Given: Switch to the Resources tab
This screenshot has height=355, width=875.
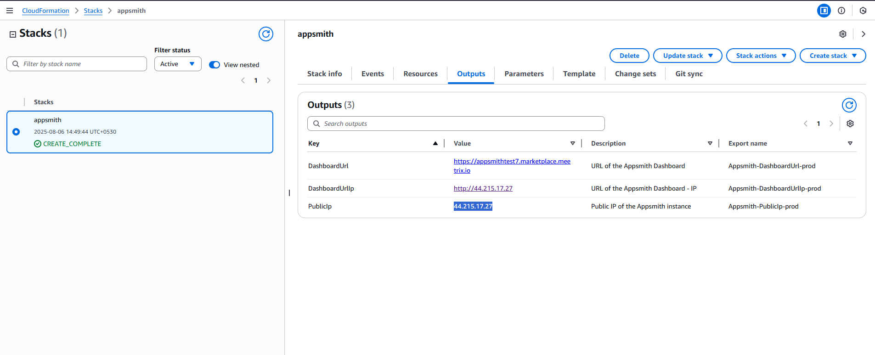Looking at the screenshot, I should (x=420, y=73).
